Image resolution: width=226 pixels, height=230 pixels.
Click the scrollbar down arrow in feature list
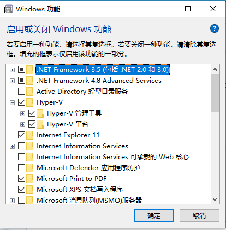(215, 199)
